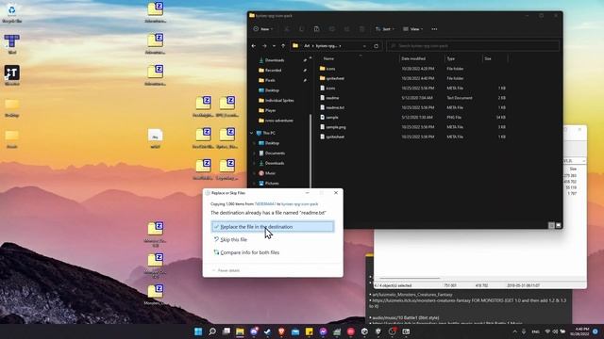Click the Share icon in Explorer toolbar
The image size is (604, 339).
pos(346,29)
